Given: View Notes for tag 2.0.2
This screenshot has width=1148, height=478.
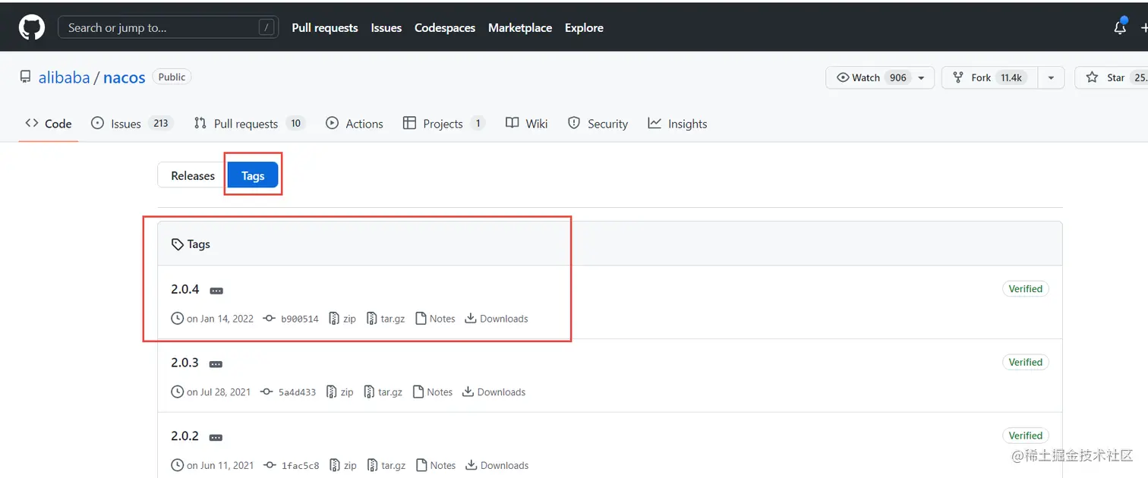Looking at the screenshot, I should coord(436,466).
